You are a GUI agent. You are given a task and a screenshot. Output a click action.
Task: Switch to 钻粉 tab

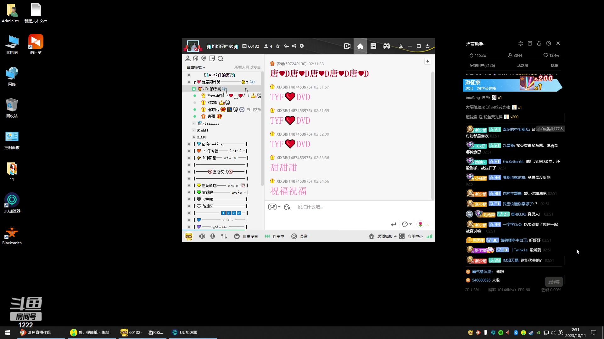pos(554,66)
